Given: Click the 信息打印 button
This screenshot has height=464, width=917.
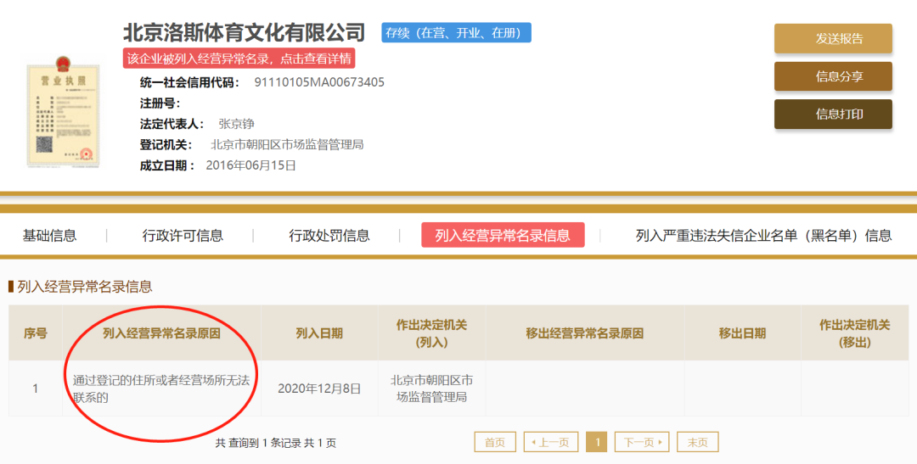Looking at the screenshot, I should (833, 114).
